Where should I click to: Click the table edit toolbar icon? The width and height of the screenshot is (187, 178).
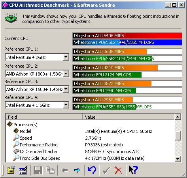coord(23,170)
